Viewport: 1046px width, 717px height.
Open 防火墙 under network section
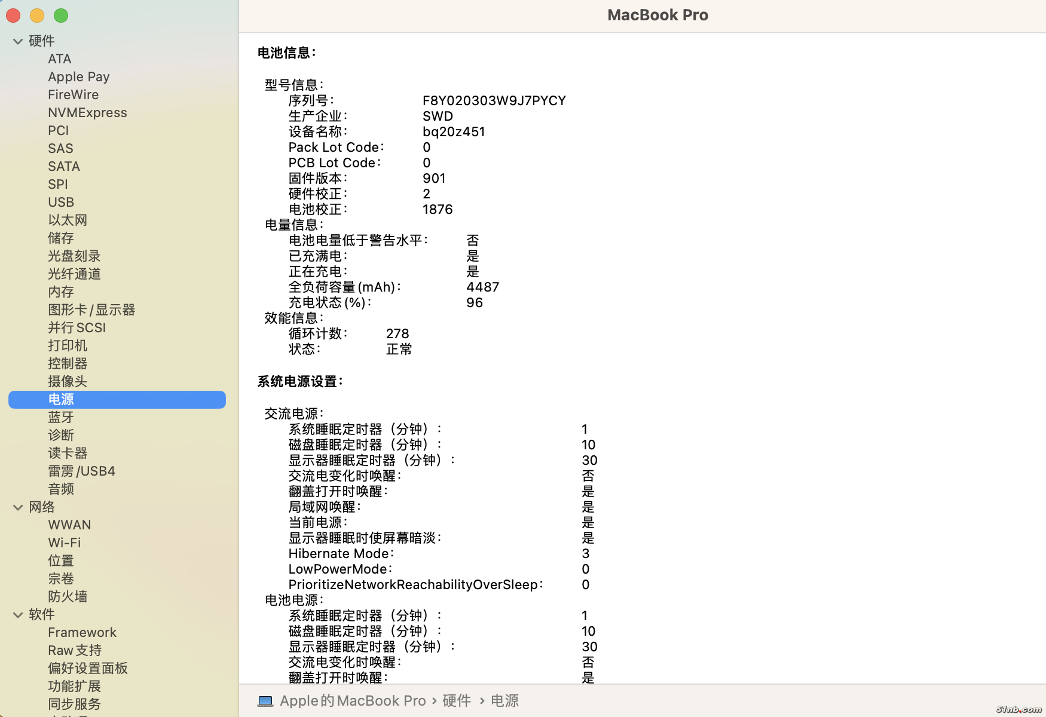coord(68,596)
